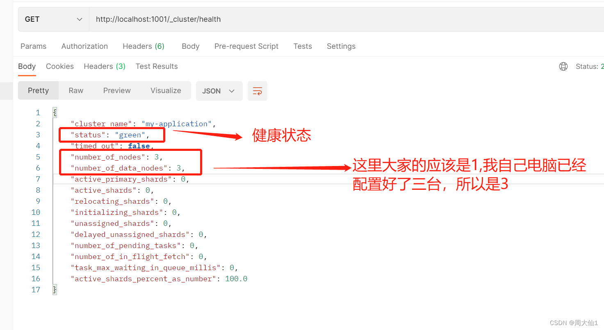Open the GET method dropdown
This screenshot has height=330, width=604.
click(x=54, y=19)
